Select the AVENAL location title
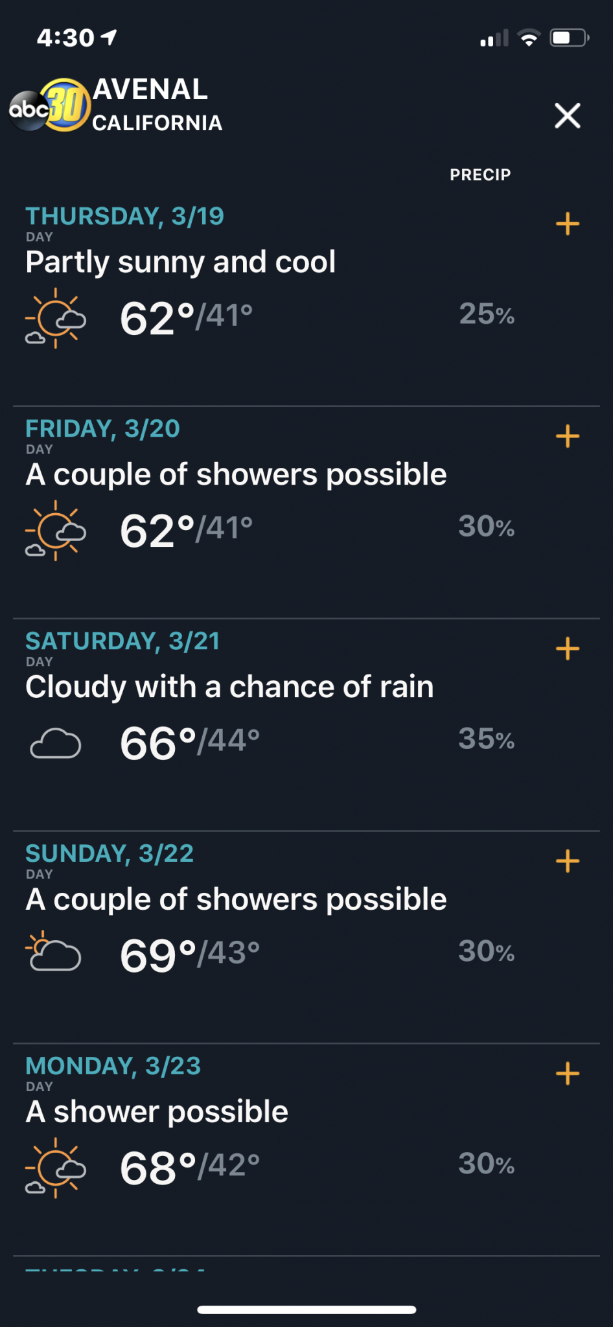This screenshot has height=1327, width=613. pyautogui.click(x=150, y=89)
